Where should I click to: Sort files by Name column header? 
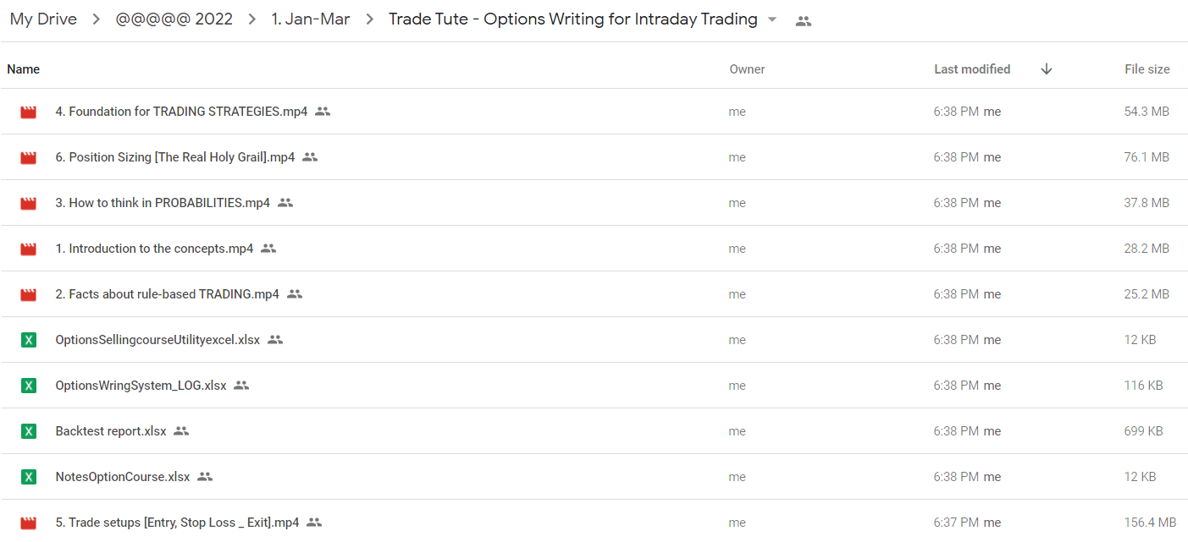[24, 69]
